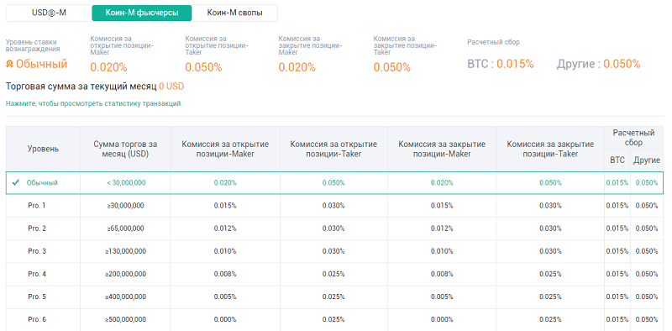Click the ≥500,000,000 volume cell
Image resolution: width=672 pixels, height=331 pixels.
click(125, 319)
